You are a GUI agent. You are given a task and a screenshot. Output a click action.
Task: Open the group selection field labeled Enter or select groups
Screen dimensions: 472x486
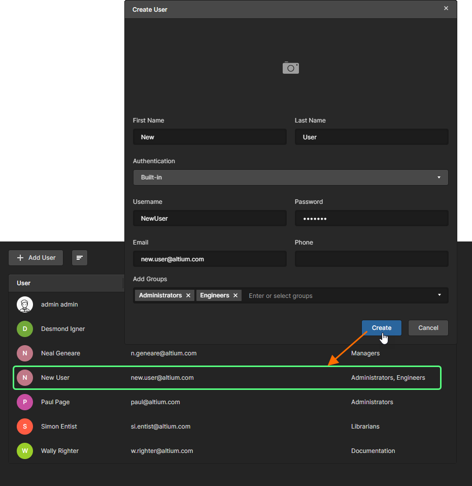coord(305,295)
